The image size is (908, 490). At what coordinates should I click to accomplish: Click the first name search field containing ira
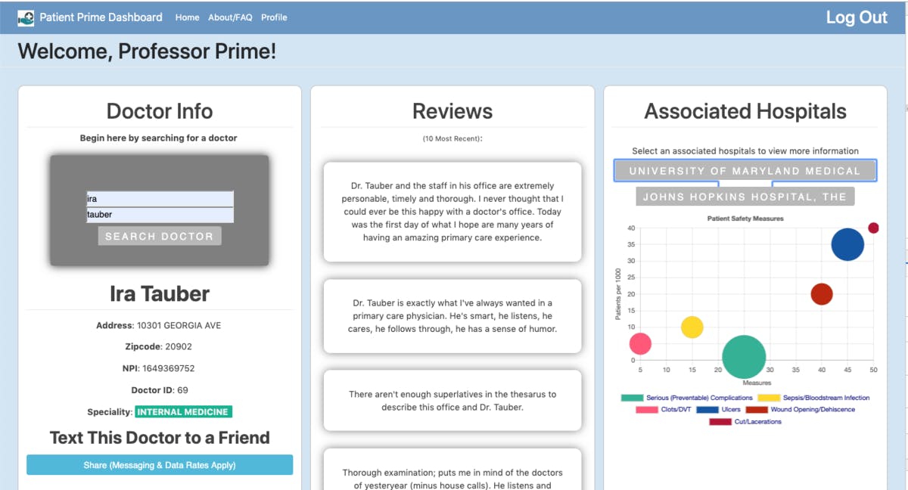click(x=160, y=199)
